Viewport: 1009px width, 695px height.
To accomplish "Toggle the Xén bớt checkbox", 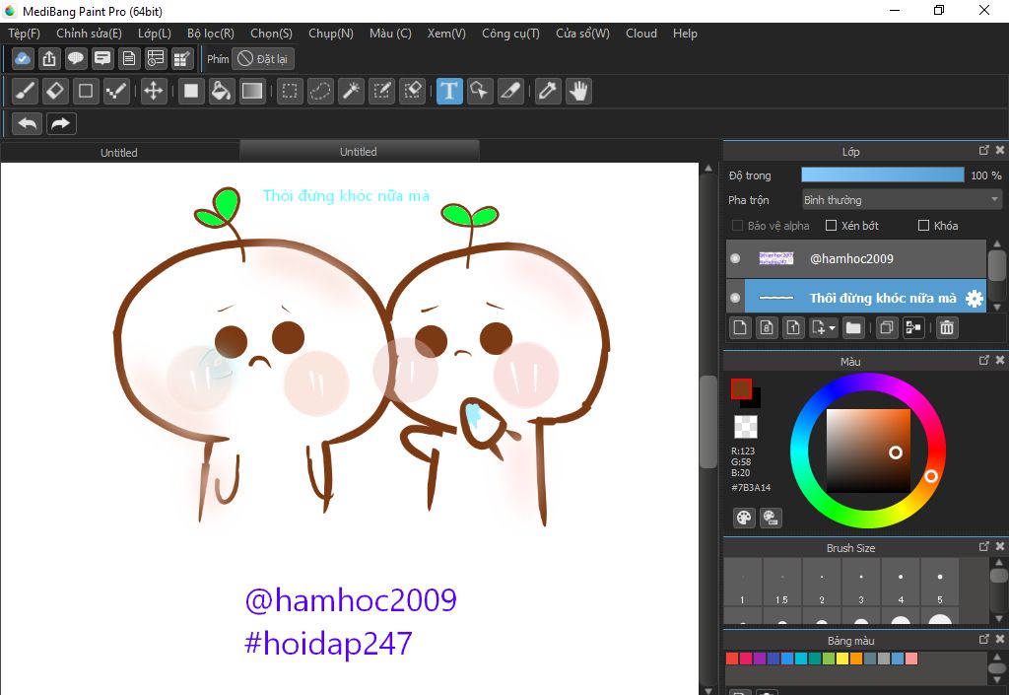I will coord(831,225).
